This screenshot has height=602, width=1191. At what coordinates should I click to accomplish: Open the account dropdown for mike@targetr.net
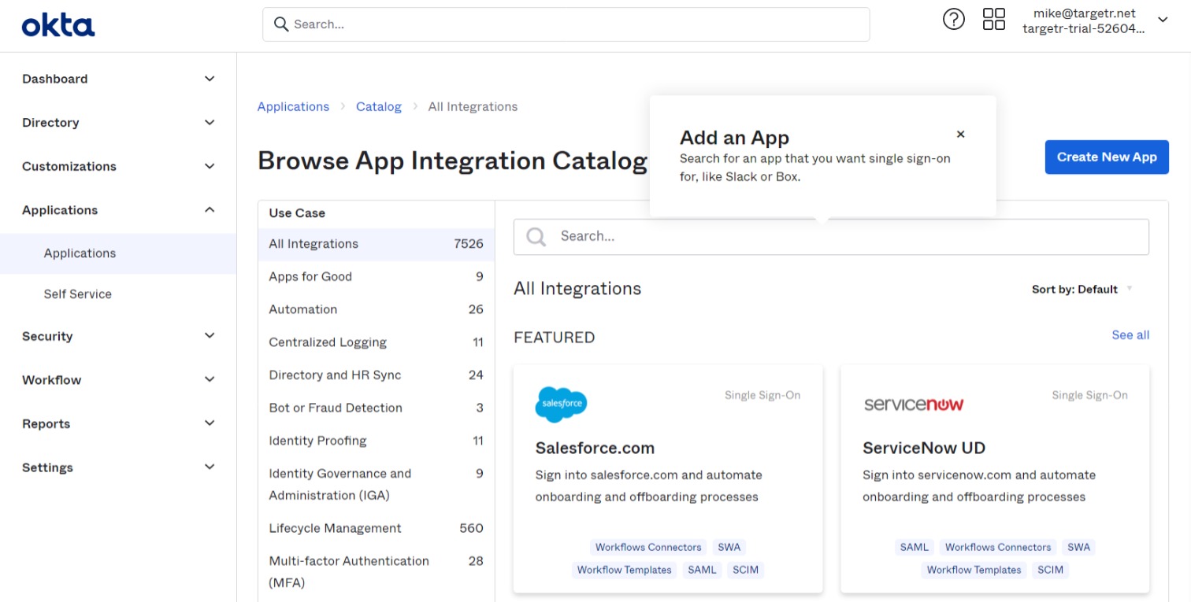[1163, 20]
